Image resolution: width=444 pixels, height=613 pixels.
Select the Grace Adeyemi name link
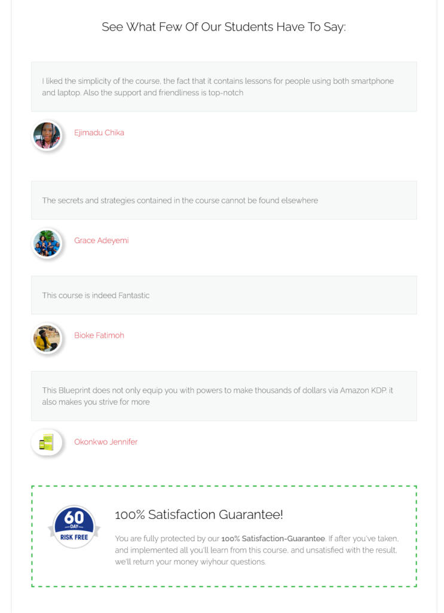tap(101, 241)
